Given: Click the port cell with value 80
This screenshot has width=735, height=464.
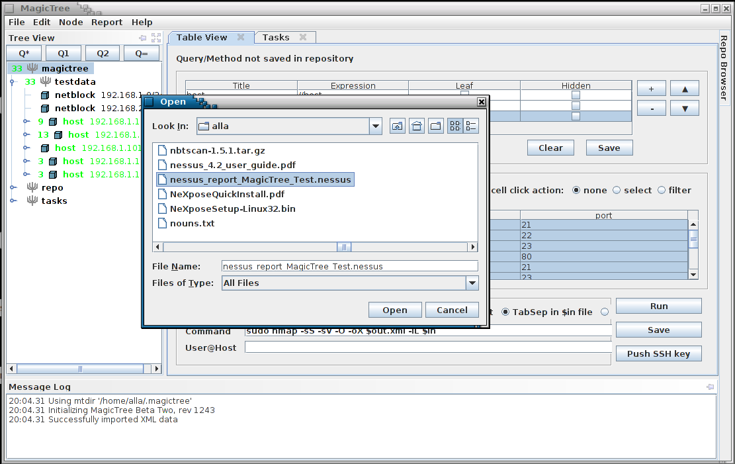Looking at the screenshot, I should 604,257.
